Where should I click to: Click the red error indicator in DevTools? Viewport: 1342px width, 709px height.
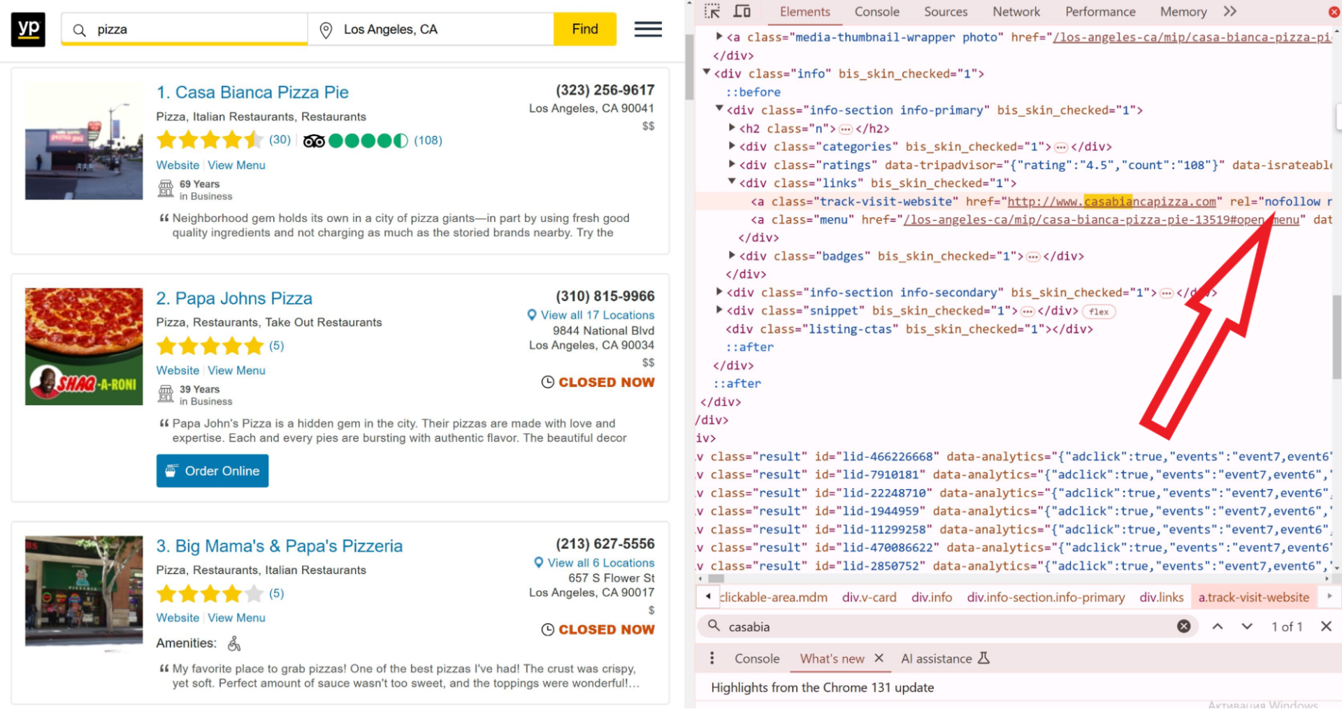coord(1334,12)
